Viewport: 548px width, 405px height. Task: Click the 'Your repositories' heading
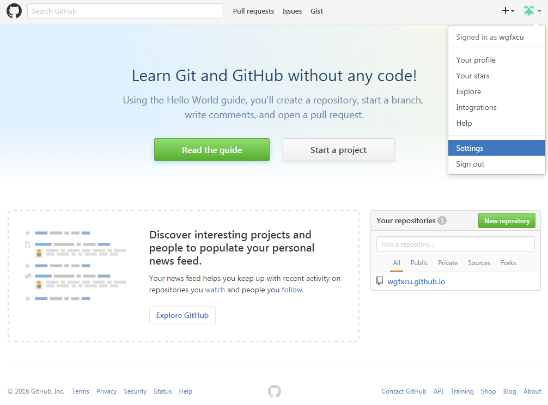pos(406,220)
